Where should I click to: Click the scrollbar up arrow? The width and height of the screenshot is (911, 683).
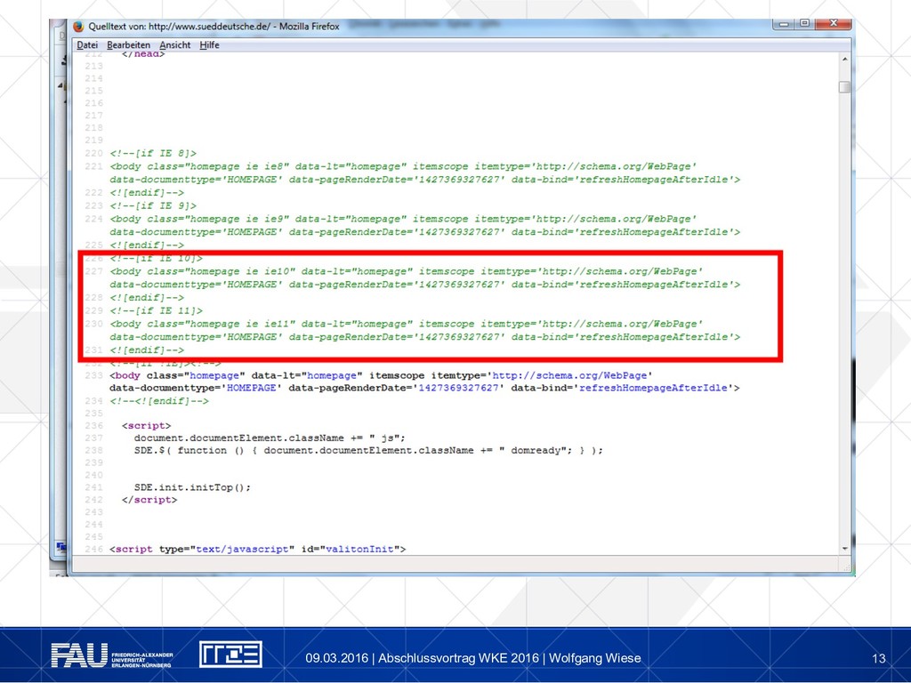845,60
